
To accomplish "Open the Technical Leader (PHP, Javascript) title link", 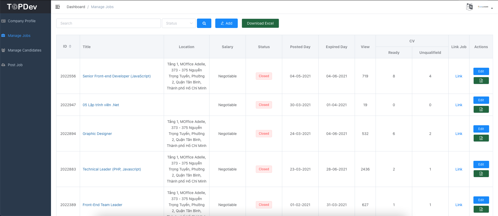I will click(x=112, y=169).
